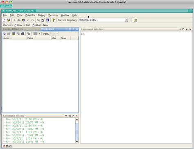Click the Max column header
Screen dimensions: 194x149
pyautogui.click(x=65, y=38)
